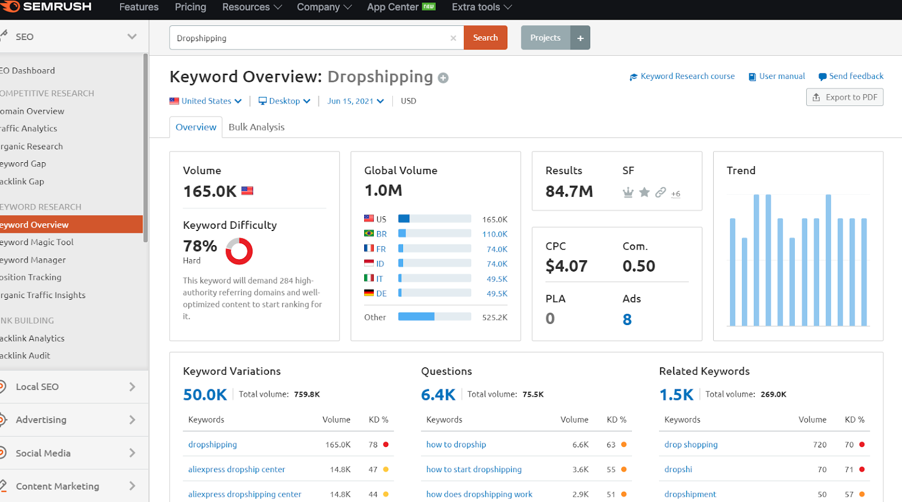
Task: Click the drop shopping related keyword
Action: point(691,445)
